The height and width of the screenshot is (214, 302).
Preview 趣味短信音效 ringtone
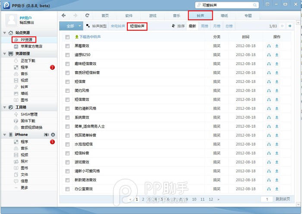[269, 64]
